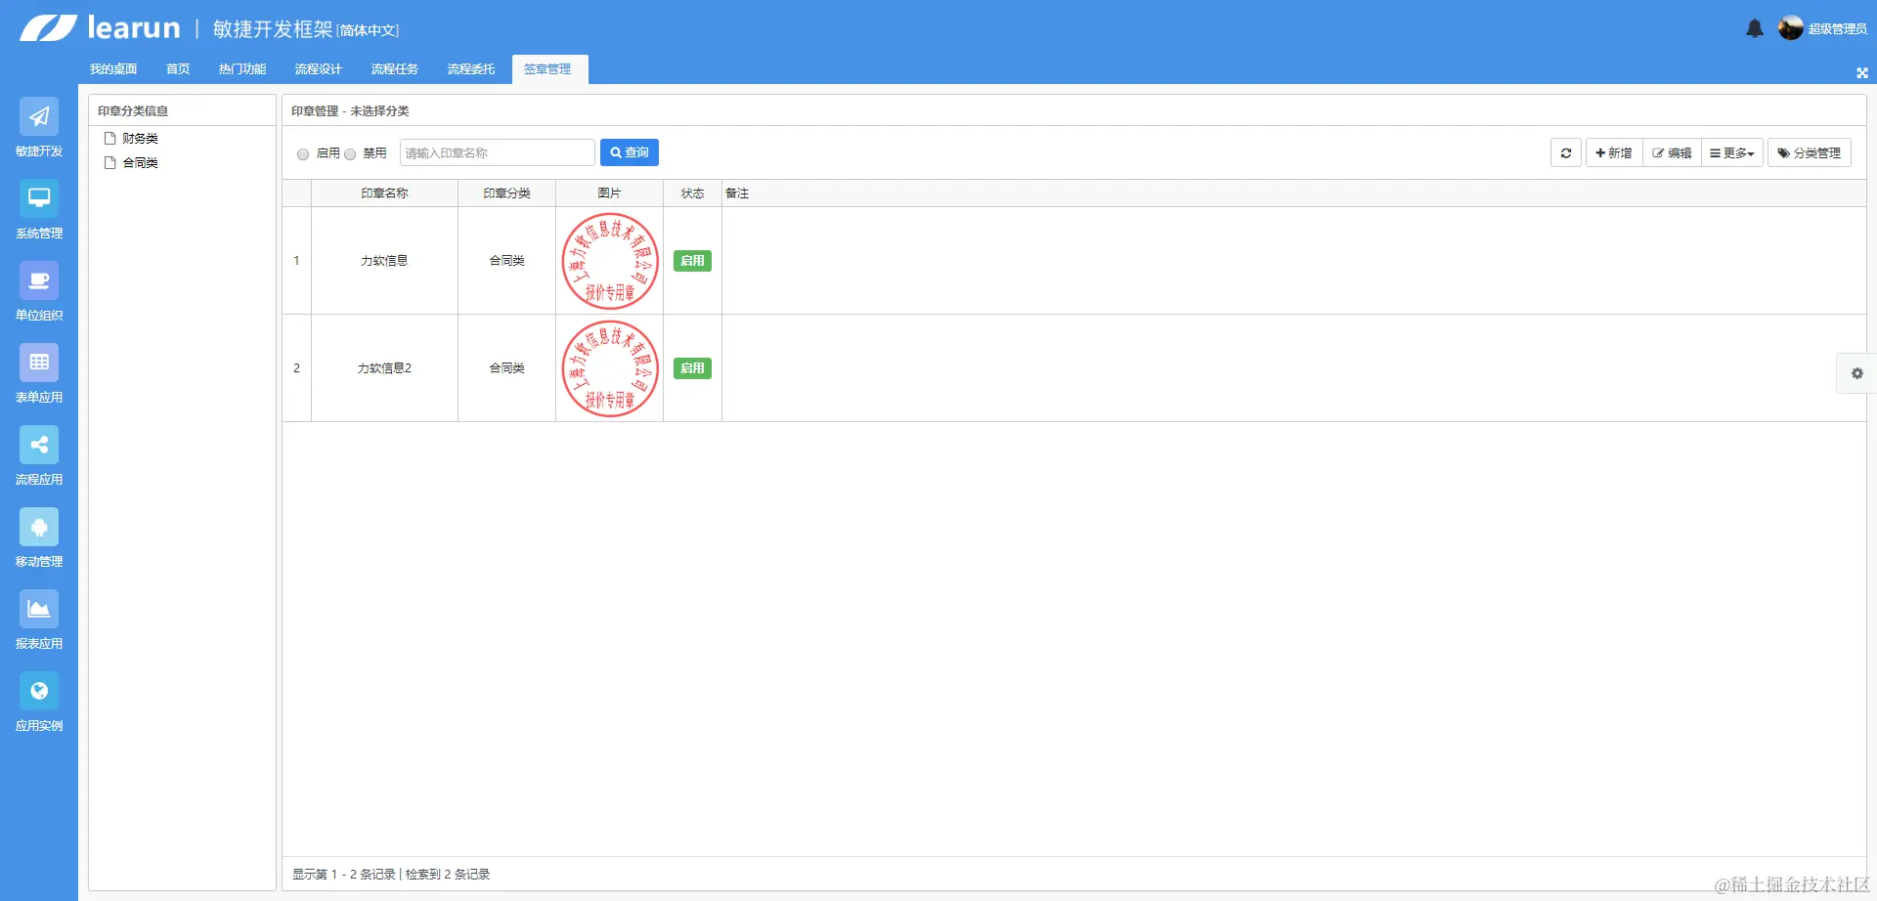Select the 财务类 category in tree
1877x901 pixels.
tap(140, 139)
